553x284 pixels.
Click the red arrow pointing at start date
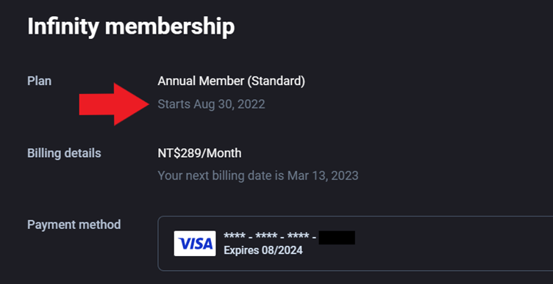[114, 104]
